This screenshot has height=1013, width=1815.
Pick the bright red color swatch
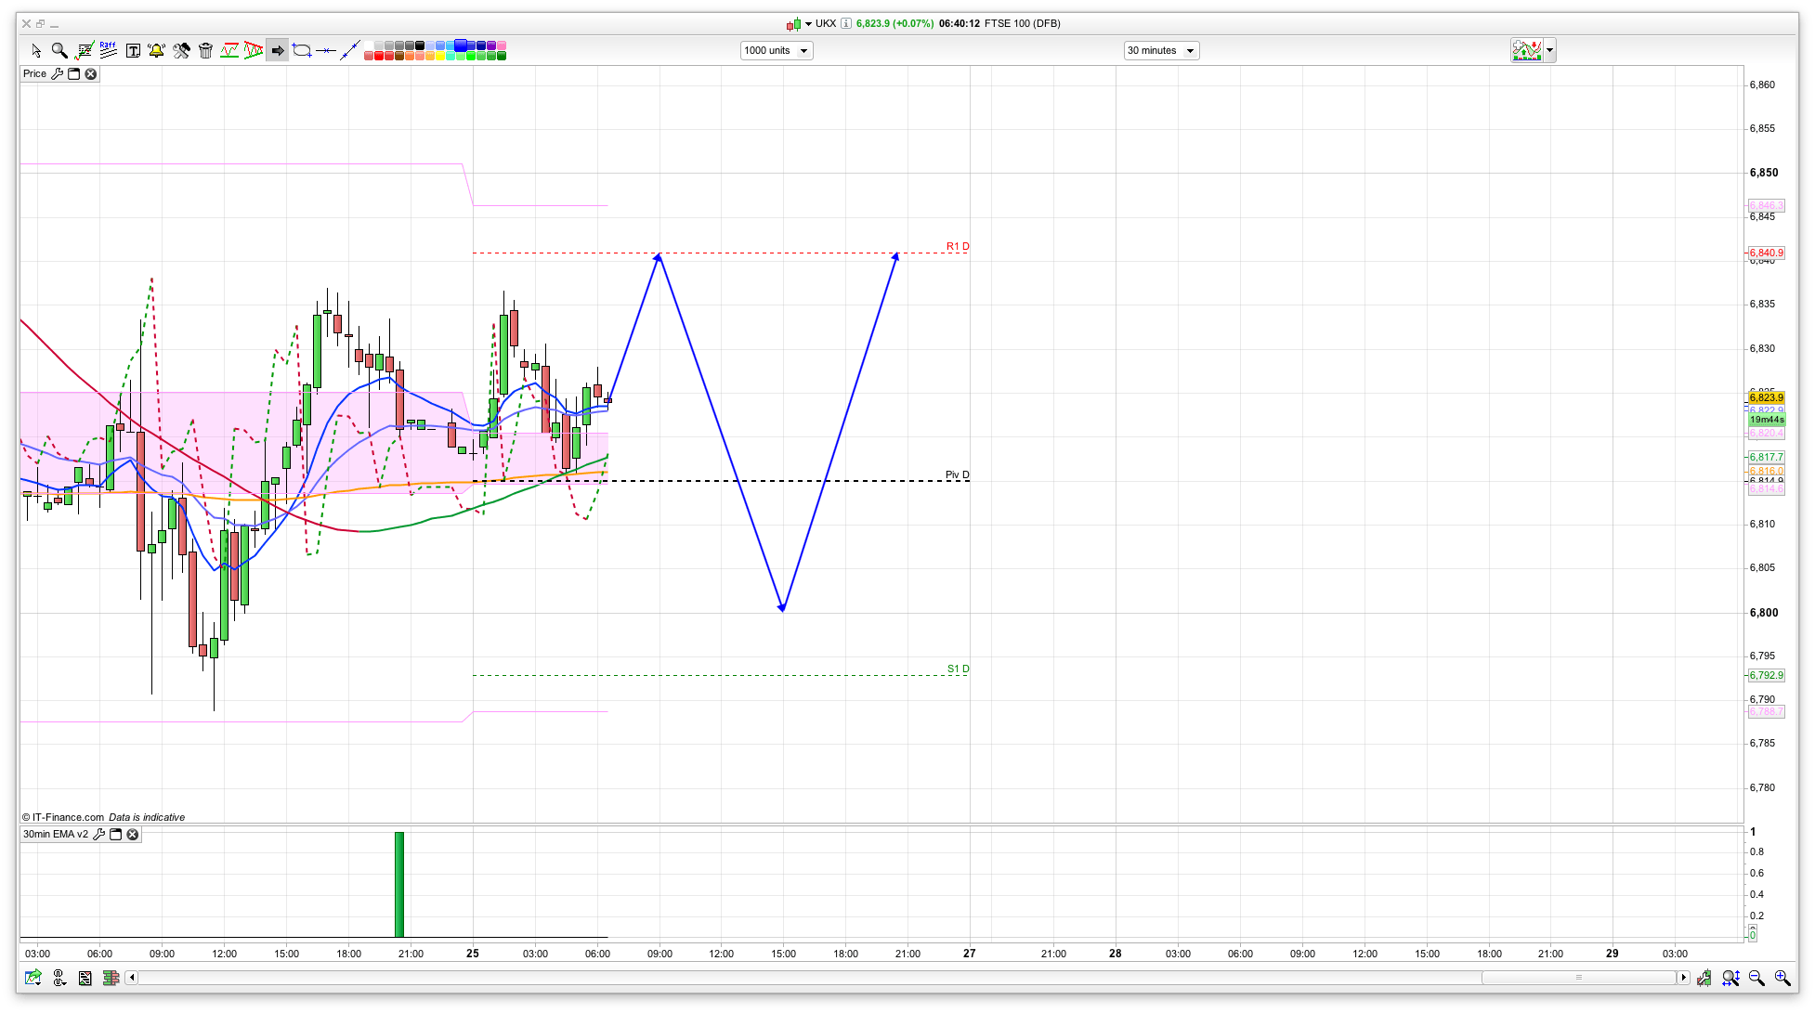380,56
